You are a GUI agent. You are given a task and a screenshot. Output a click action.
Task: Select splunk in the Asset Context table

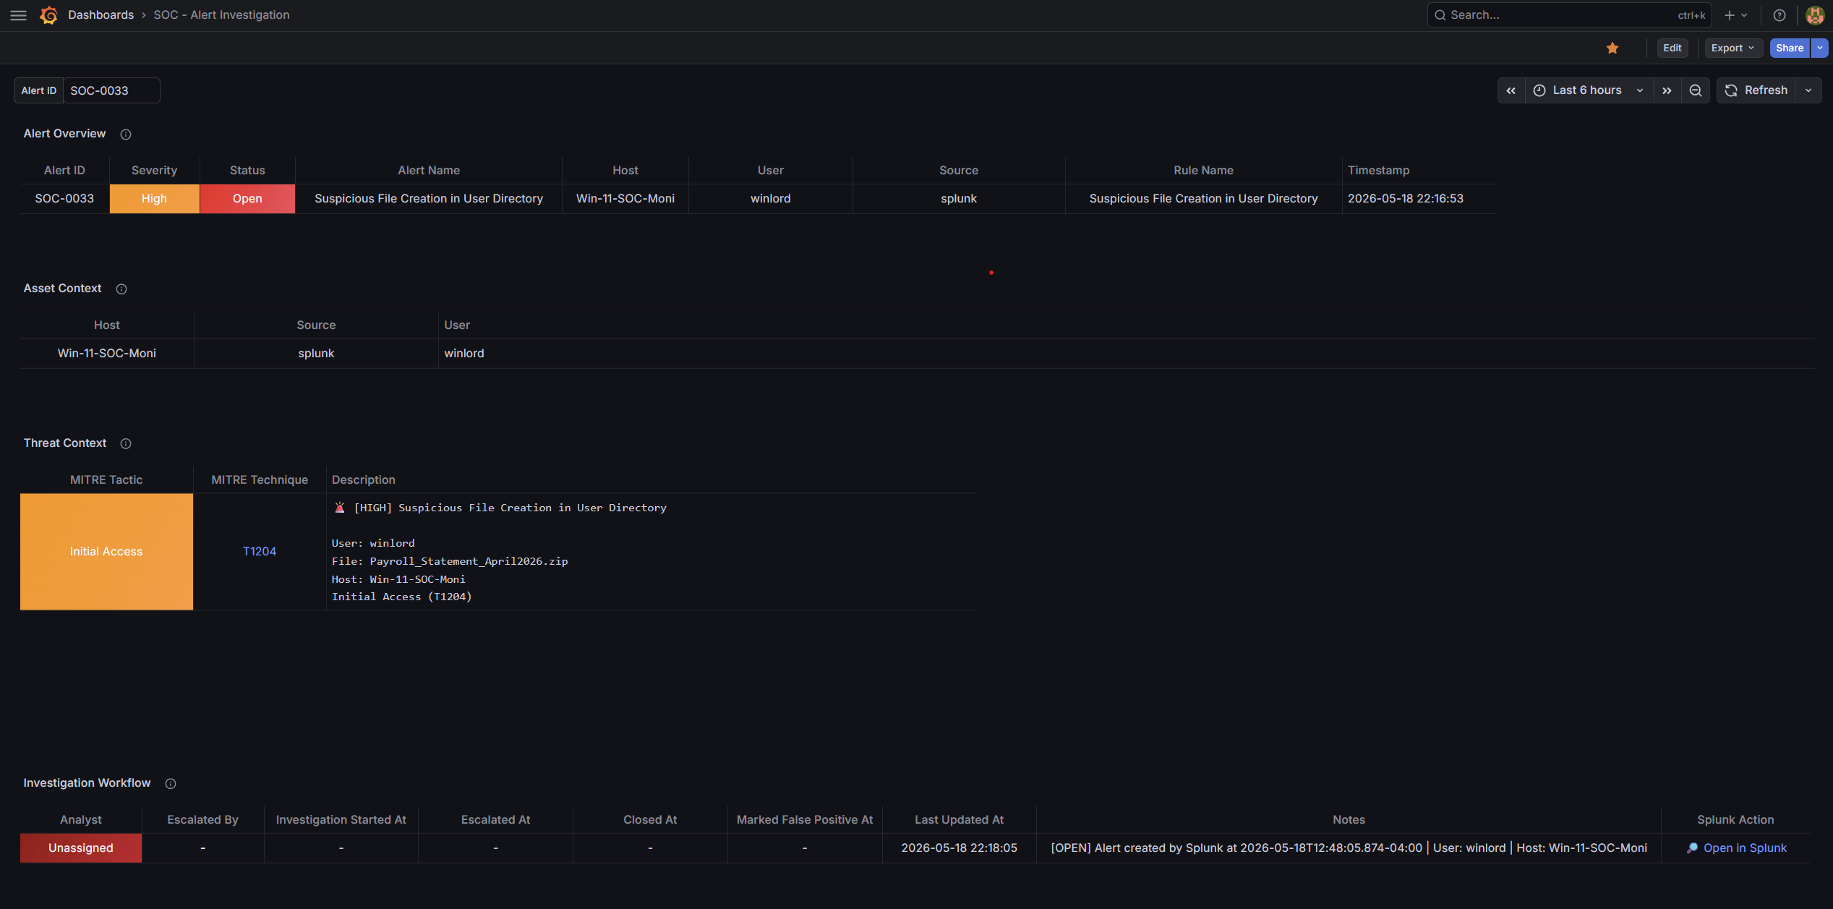click(316, 353)
